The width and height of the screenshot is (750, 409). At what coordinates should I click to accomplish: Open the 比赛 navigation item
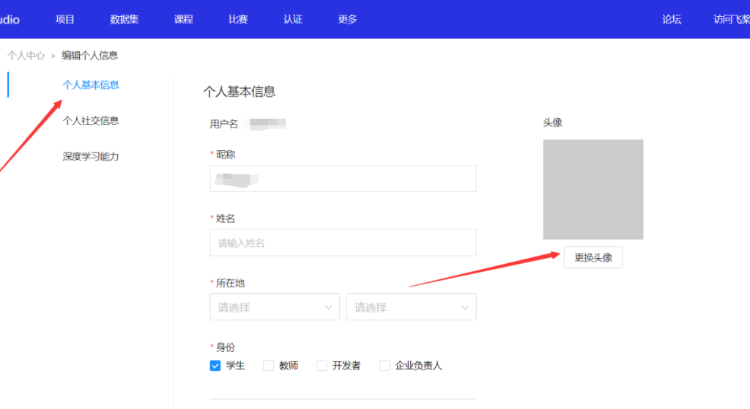pos(238,19)
